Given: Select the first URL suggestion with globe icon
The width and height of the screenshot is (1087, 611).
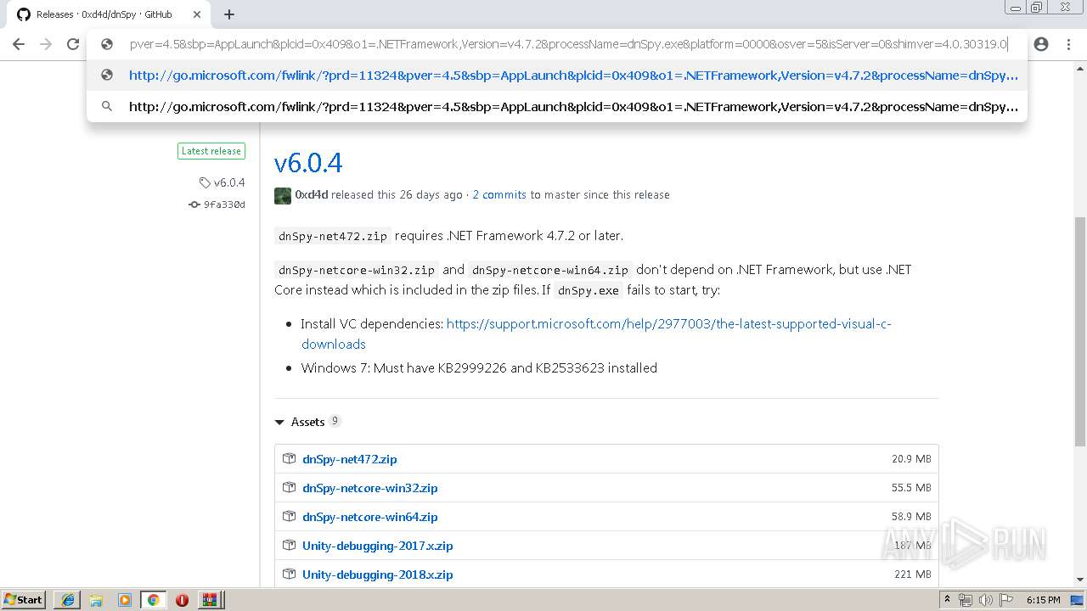Looking at the screenshot, I should [557, 75].
